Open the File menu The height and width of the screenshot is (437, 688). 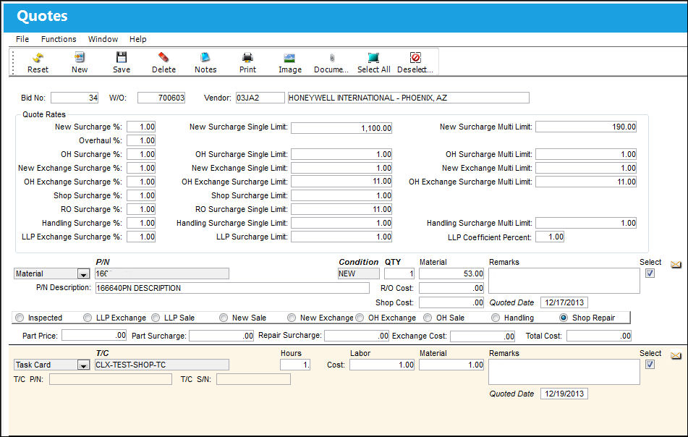(22, 39)
